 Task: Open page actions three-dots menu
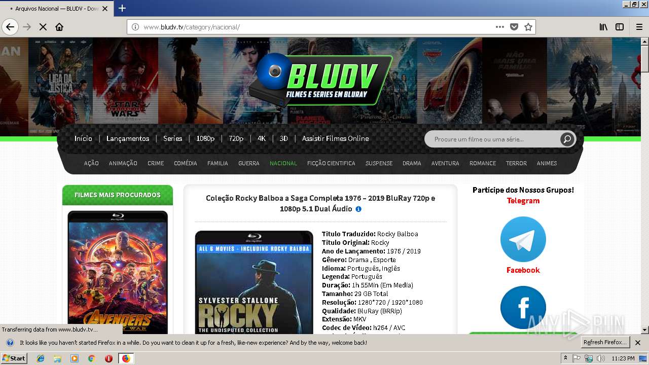tap(500, 27)
